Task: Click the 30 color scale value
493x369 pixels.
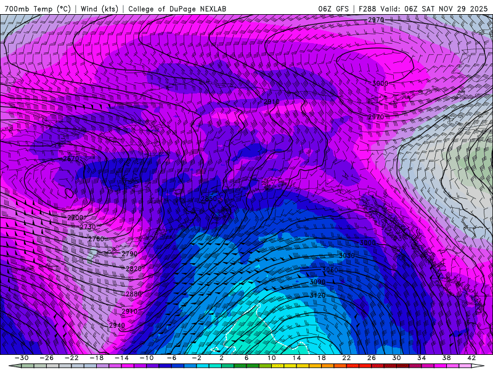Action: click(396, 358)
